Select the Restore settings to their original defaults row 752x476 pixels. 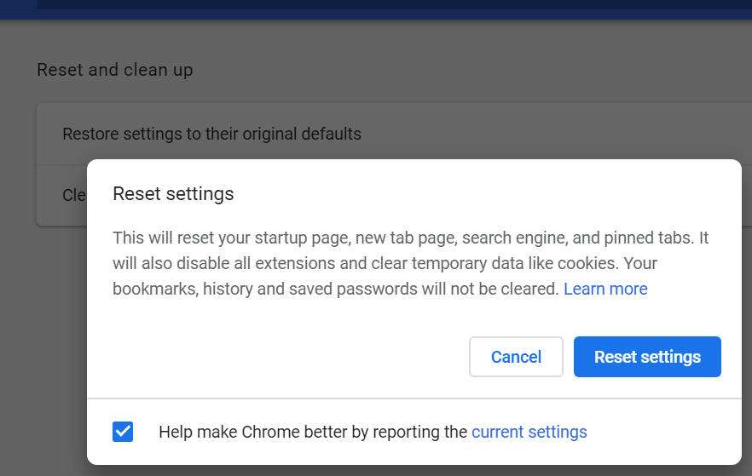[394, 134]
